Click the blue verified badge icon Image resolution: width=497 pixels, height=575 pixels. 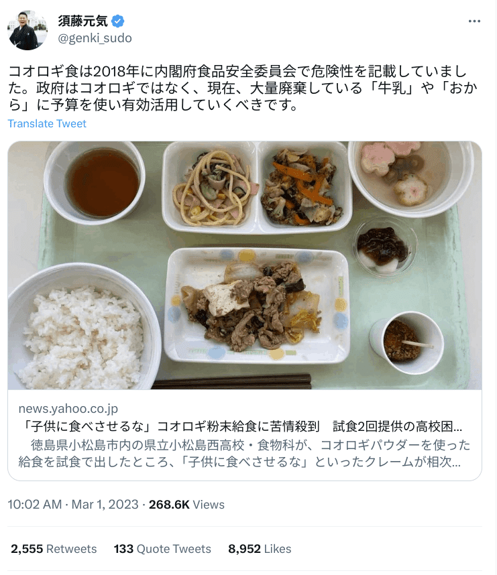pyautogui.click(x=118, y=21)
